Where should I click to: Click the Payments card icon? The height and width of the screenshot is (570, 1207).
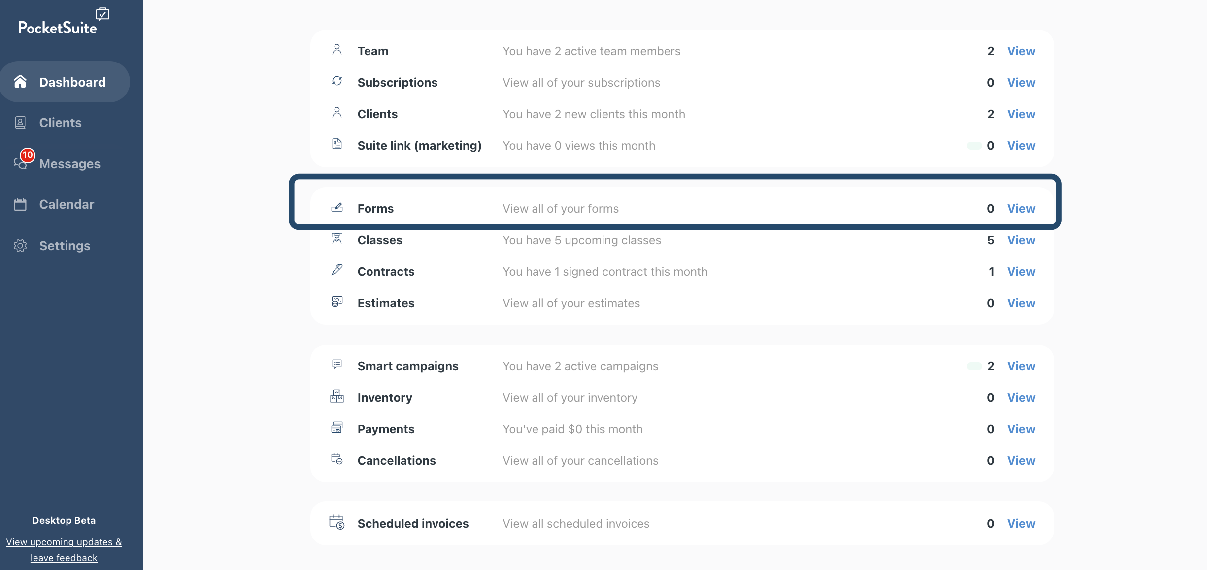point(337,428)
